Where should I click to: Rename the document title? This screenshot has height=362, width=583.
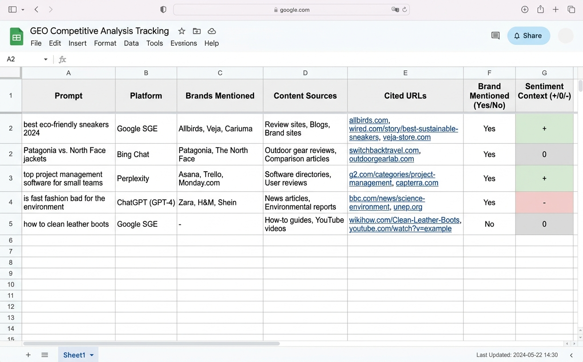click(x=100, y=31)
